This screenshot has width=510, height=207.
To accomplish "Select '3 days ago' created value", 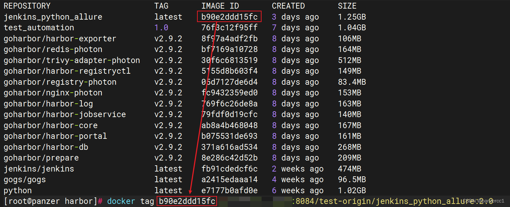I will (295, 17).
